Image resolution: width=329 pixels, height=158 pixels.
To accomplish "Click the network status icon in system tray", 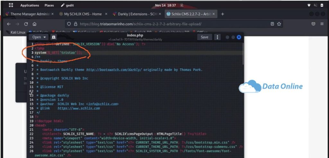I will pos(309,5).
